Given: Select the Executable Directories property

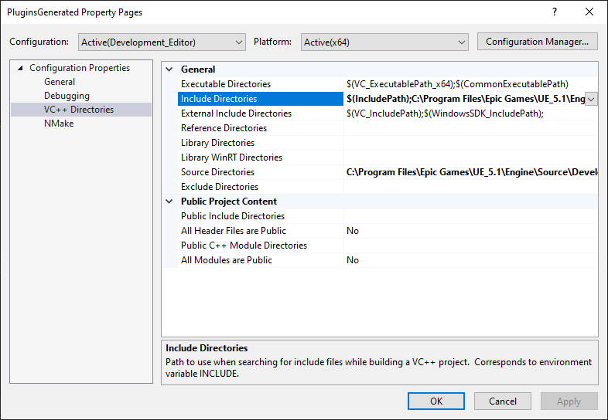Looking at the screenshot, I should tap(226, 84).
